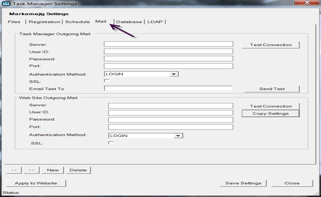The width and height of the screenshot is (321, 197).
Task: Click Test Connection for Task Manager mail
Action: (271, 45)
